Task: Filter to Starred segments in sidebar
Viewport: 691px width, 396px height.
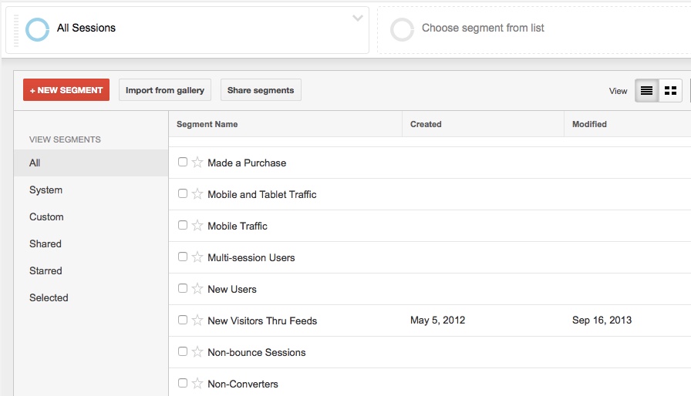Action: (46, 271)
